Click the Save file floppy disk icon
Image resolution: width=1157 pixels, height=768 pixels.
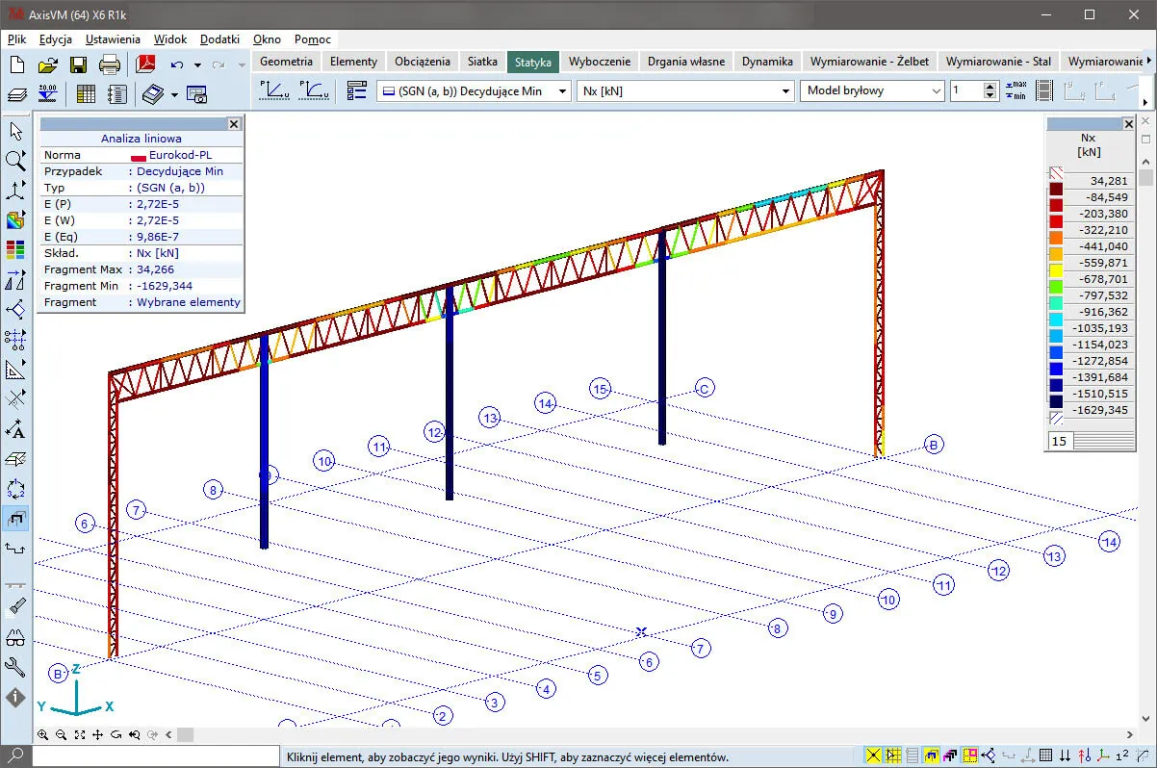pos(79,65)
